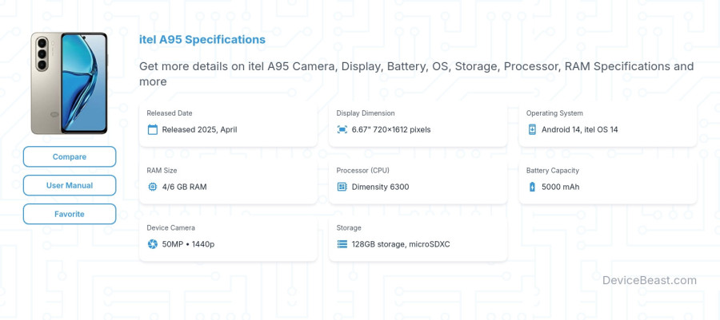Select the RAM Size label

coord(162,170)
